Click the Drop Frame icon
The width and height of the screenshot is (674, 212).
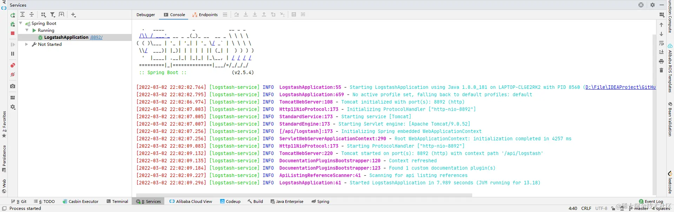pos(273,14)
